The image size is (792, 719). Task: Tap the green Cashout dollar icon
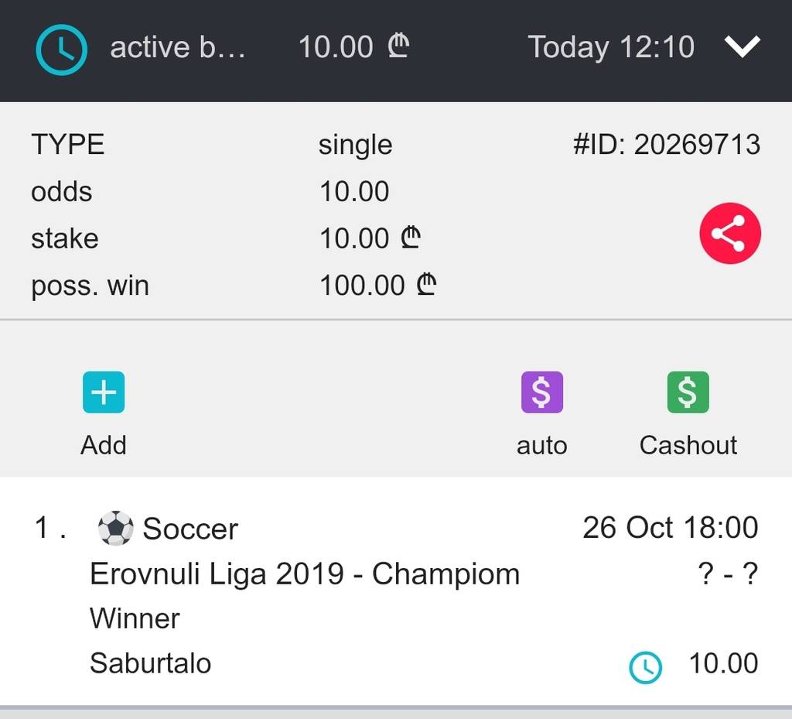point(688,392)
